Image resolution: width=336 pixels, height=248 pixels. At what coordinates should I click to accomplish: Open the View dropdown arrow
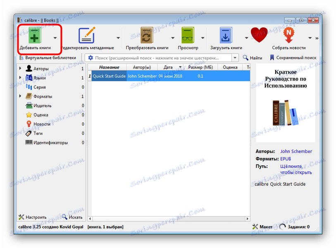[203, 38]
